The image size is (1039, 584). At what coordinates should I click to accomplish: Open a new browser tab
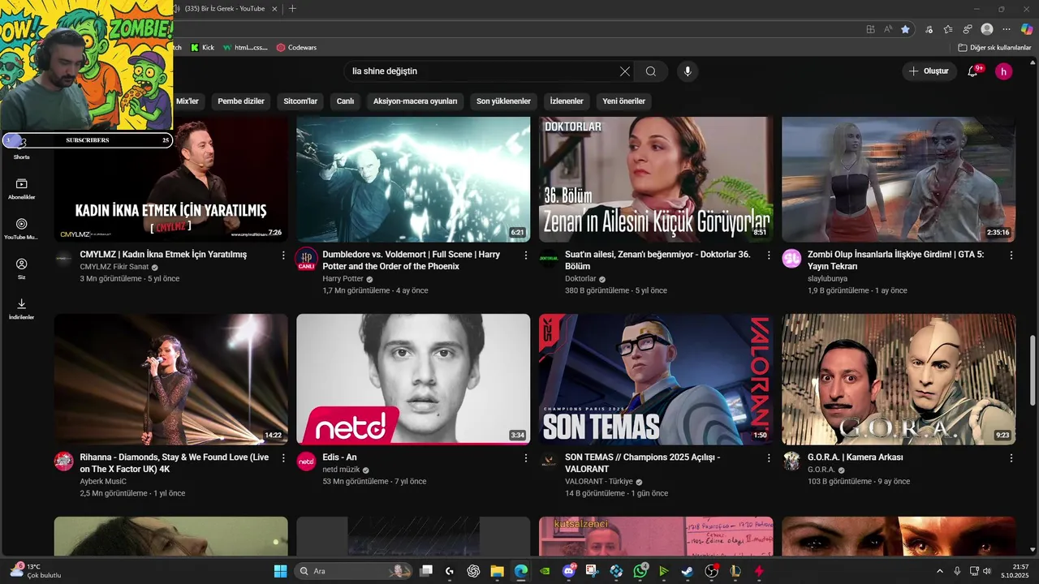(x=292, y=8)
